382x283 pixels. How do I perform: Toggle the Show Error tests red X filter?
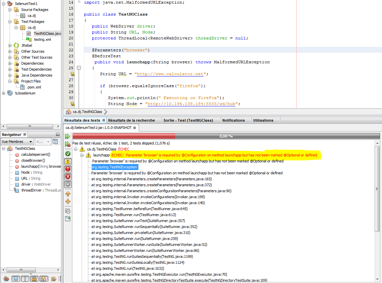(68, 177)
